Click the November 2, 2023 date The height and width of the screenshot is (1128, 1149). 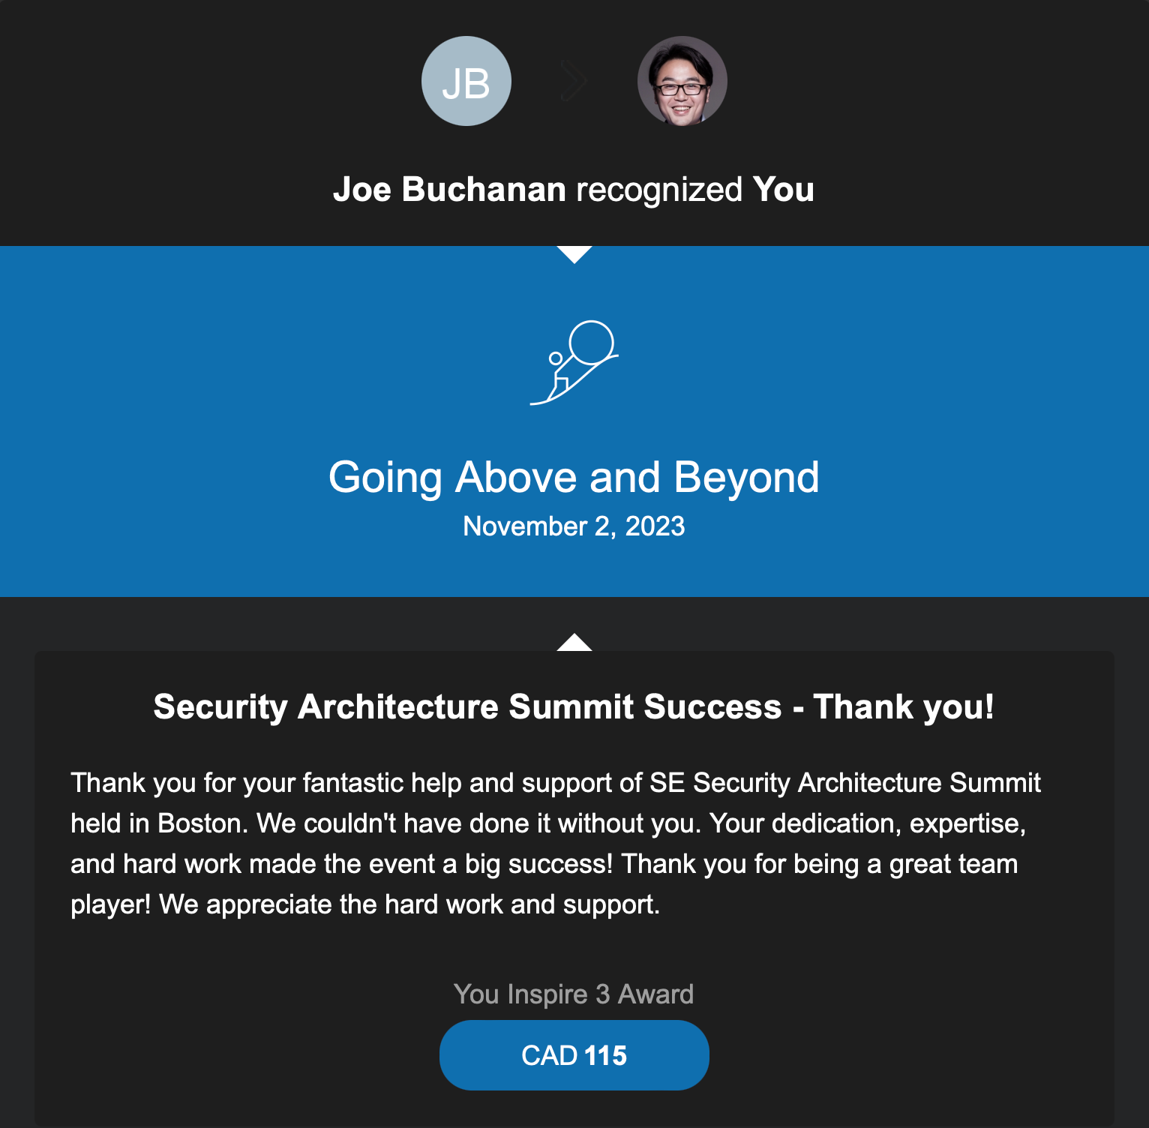click(x=574, y=526)
